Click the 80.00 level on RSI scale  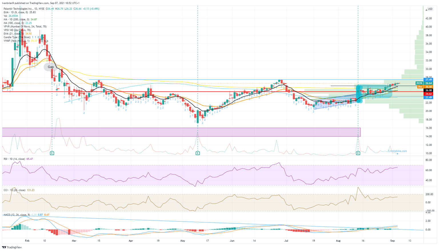428,160
